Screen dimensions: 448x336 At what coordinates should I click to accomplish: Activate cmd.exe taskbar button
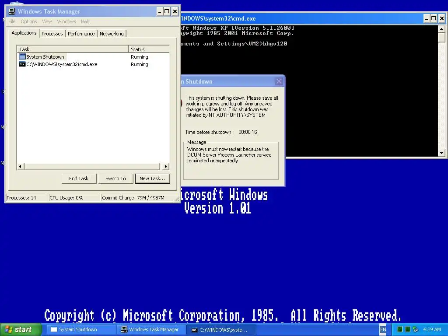[x=221, y=329]
